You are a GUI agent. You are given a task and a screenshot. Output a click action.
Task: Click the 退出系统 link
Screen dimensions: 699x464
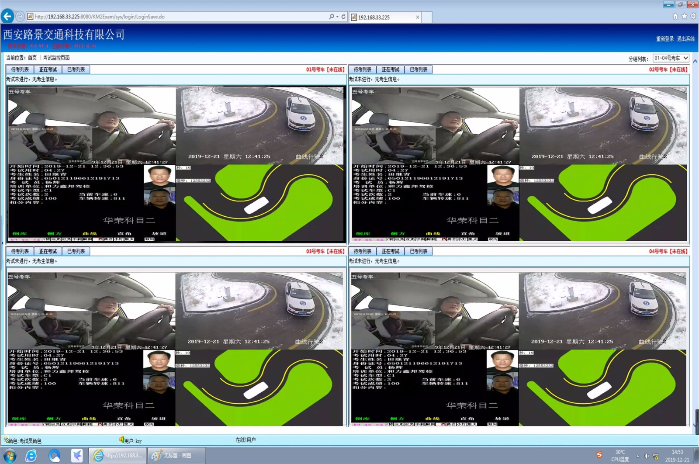click(x=686, y=39)
